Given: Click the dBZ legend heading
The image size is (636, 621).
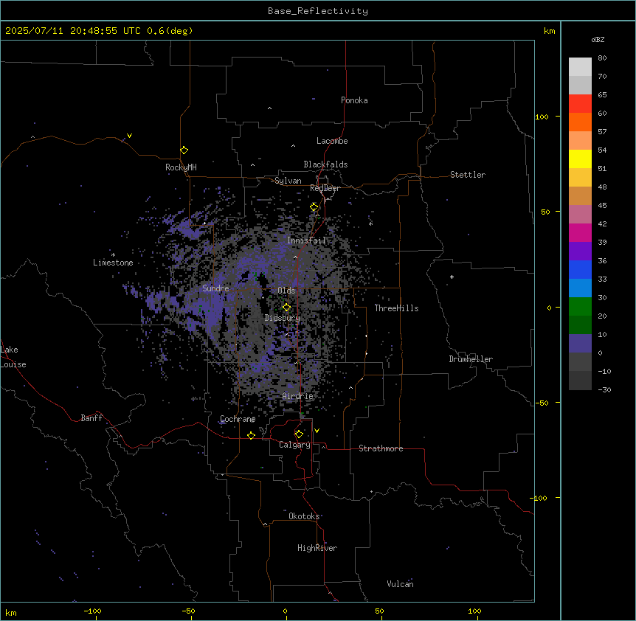Looking at the screenshot, I should (x=598, y=39).
